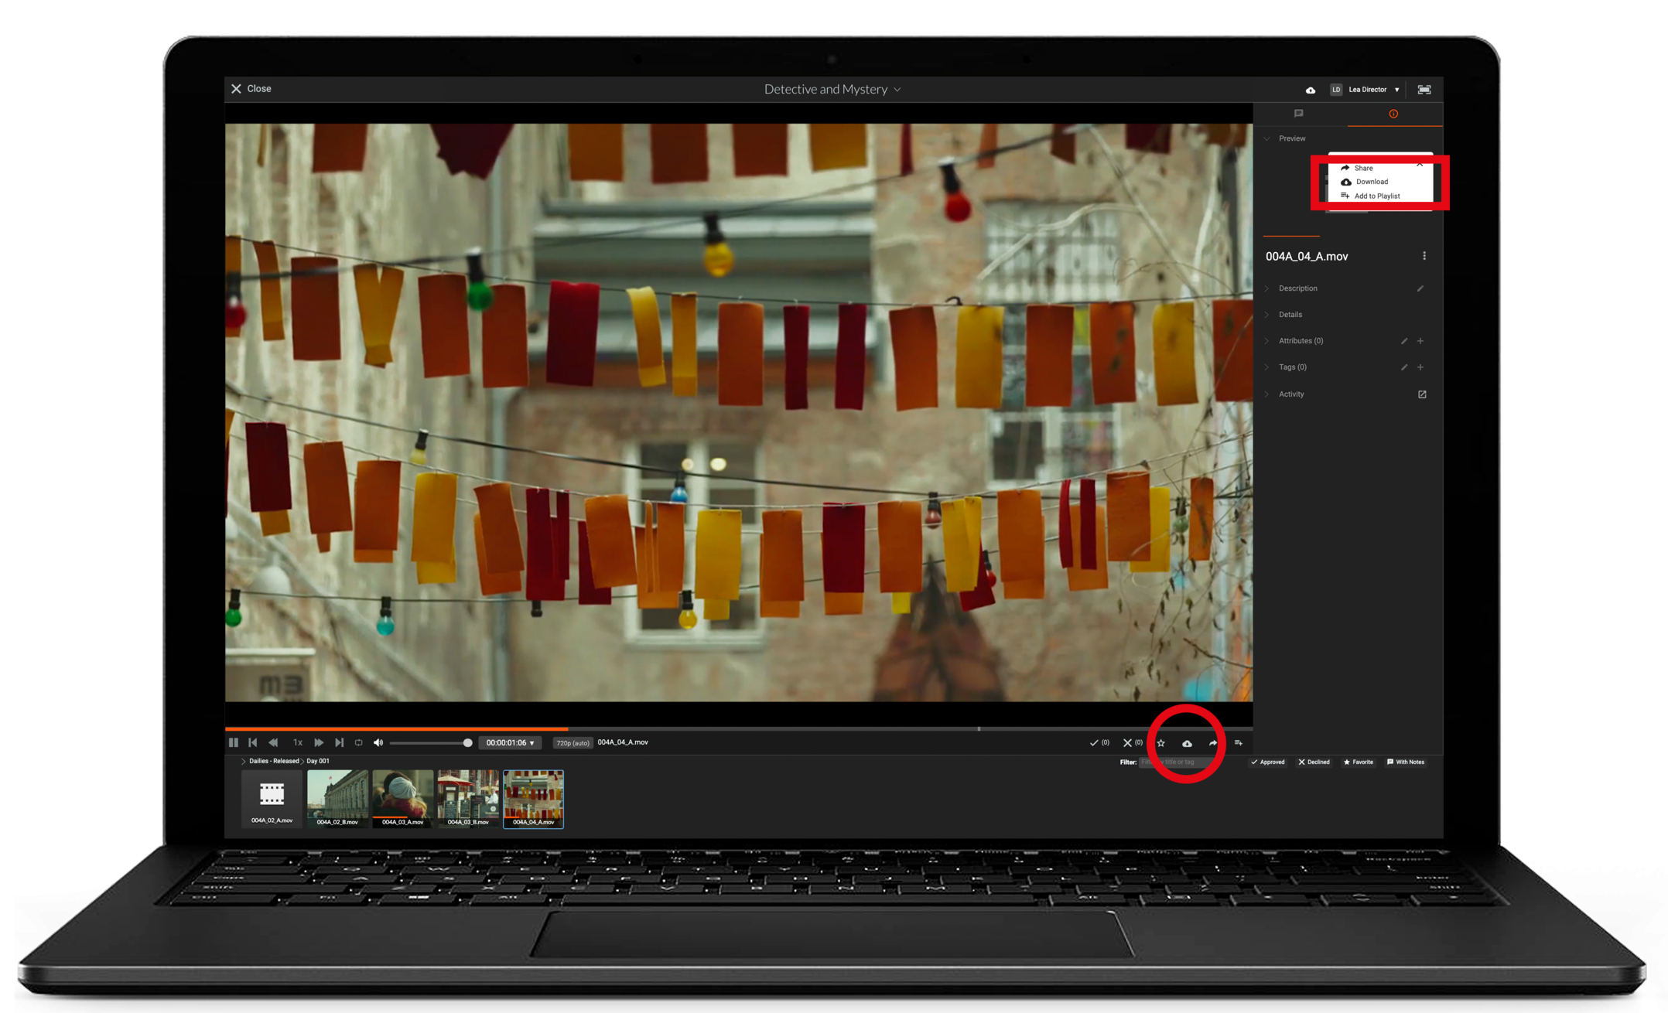Switch to the comments tab
Screen dimensions: 1668x1013
(1299, 114)
